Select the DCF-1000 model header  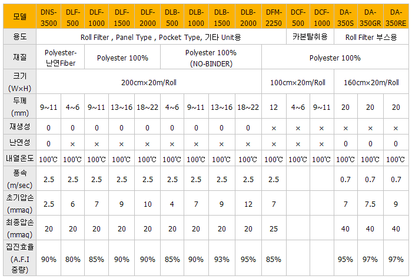pyautogui.click(x=322, y=16)
